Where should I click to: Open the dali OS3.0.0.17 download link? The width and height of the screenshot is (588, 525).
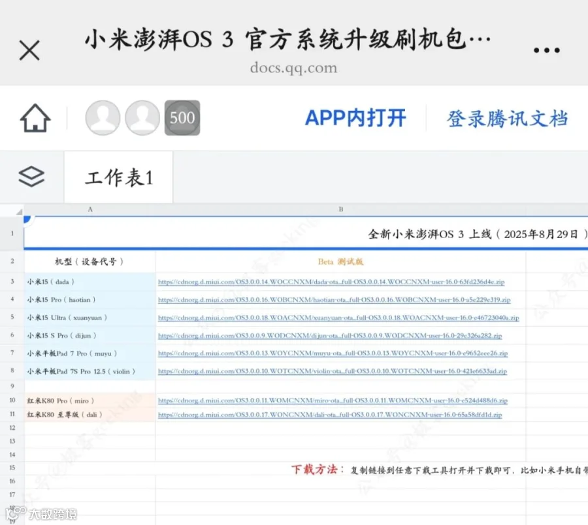(x=330, y=415)
